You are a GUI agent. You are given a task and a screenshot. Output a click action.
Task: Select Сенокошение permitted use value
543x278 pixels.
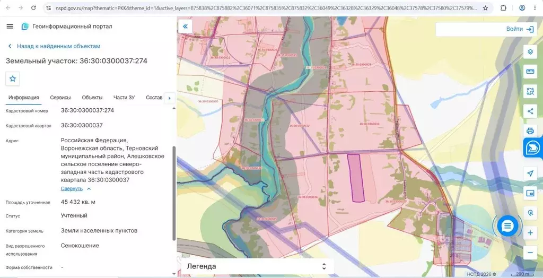pyautogui.click(x=80, y=246)
